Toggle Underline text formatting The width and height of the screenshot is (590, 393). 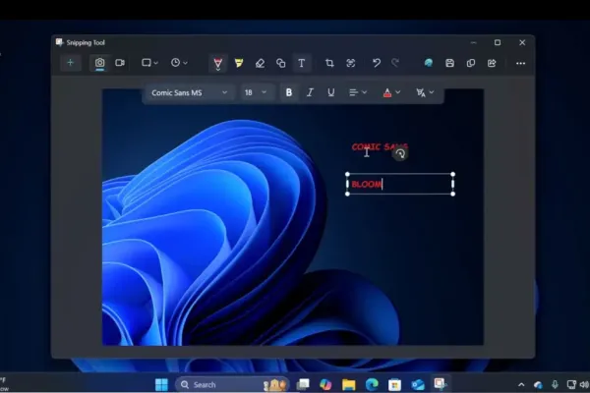point(330,92)
